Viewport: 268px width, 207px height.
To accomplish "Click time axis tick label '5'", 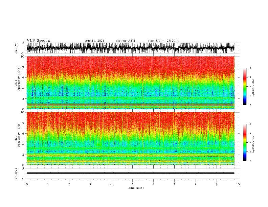I will click(x=132, y=184).
